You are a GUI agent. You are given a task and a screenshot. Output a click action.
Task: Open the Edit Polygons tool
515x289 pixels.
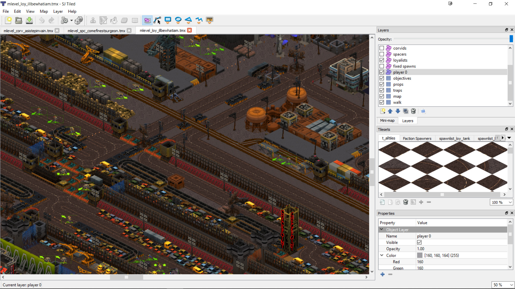click(x=157, y=20)
